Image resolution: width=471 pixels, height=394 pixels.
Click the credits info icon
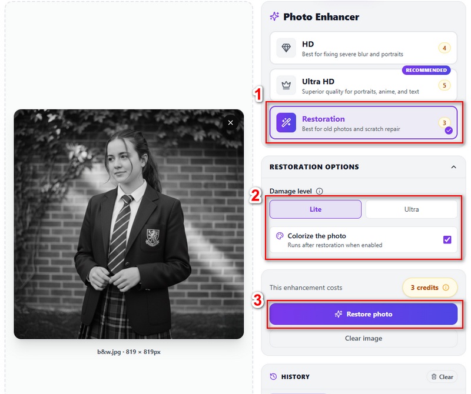(446, 288)
